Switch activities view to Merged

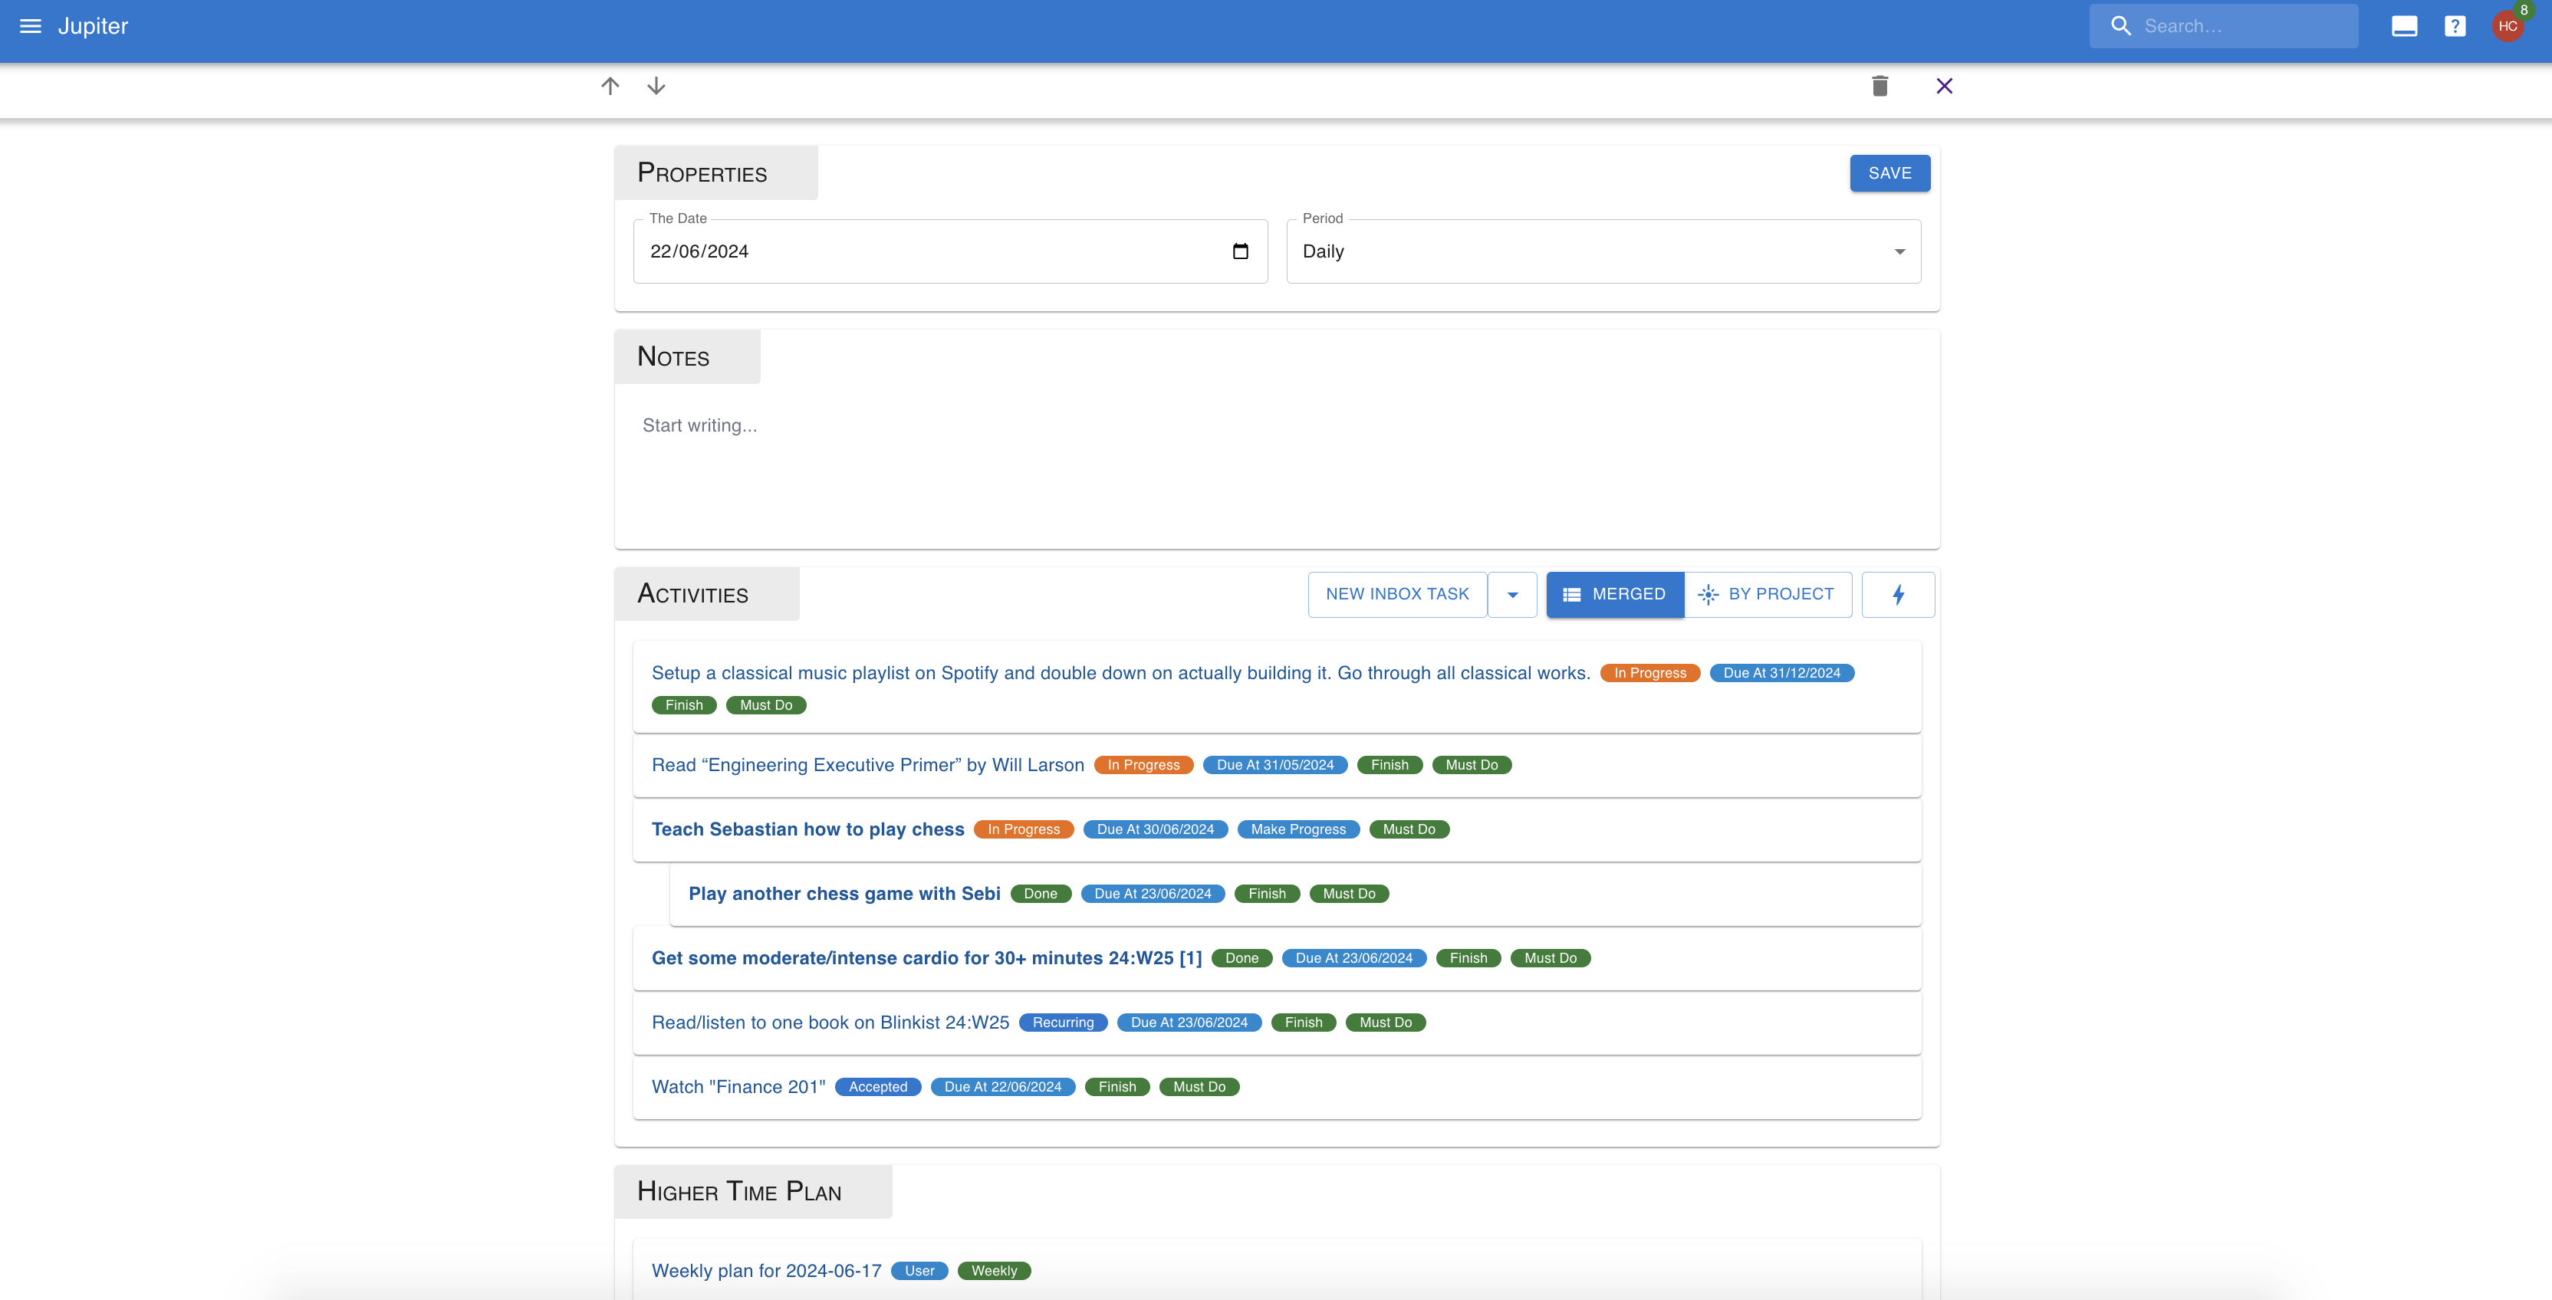click(1614, 594)
